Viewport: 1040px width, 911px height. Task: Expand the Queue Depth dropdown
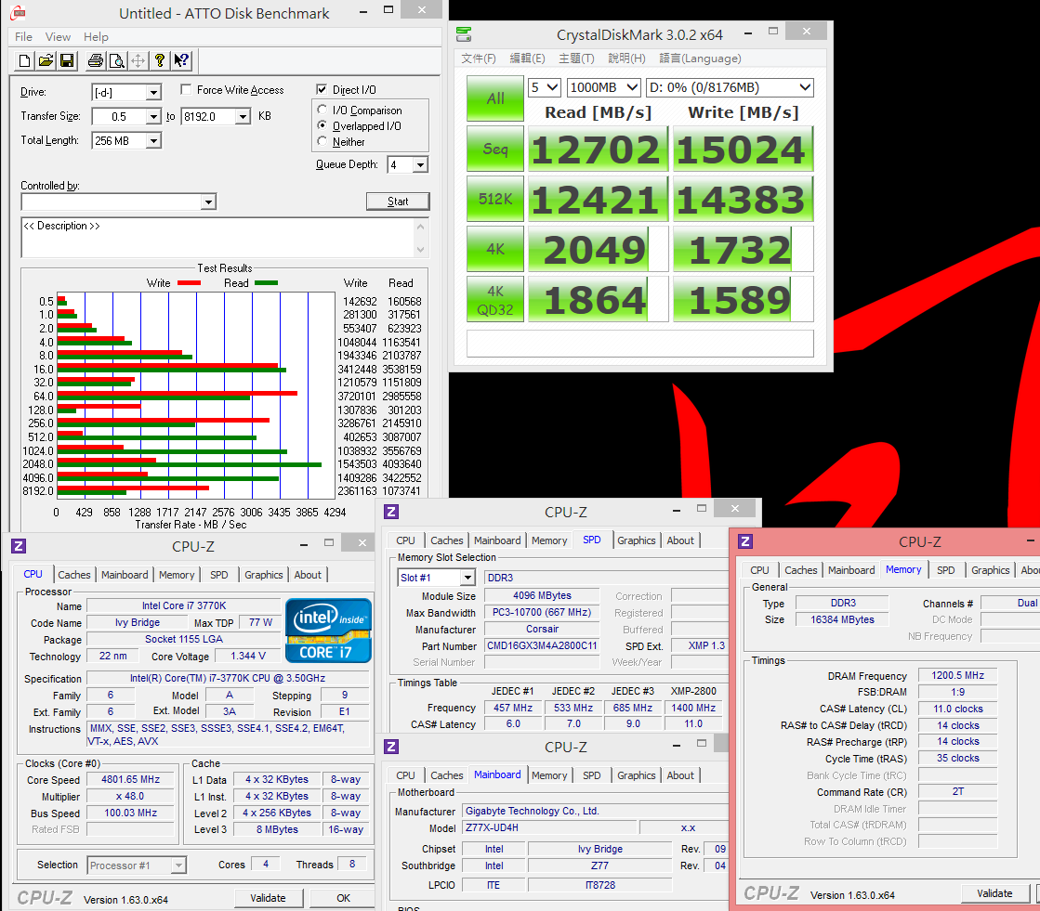coord(420,165)
